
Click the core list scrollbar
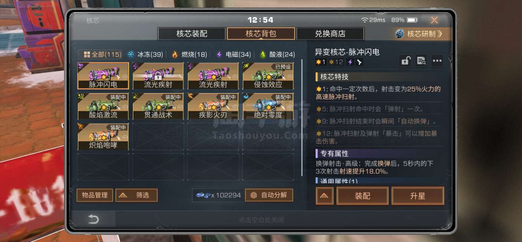(302, 118)
